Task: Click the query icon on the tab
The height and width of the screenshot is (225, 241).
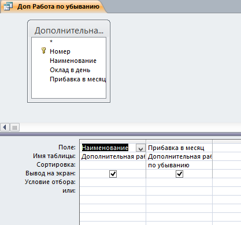Action: point(8,6)
